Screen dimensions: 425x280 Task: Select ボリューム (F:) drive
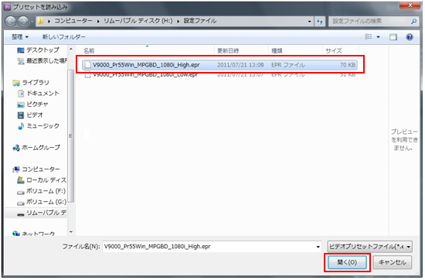click(41, 191)
